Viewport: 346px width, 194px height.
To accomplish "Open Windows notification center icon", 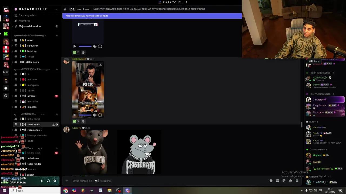I will point(340,190).
